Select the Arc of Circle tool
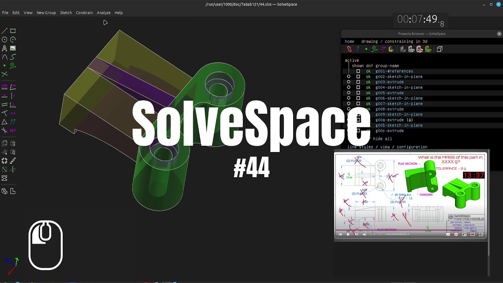Image resolution: width=503 pixels, height=283 pixels. 13,39
